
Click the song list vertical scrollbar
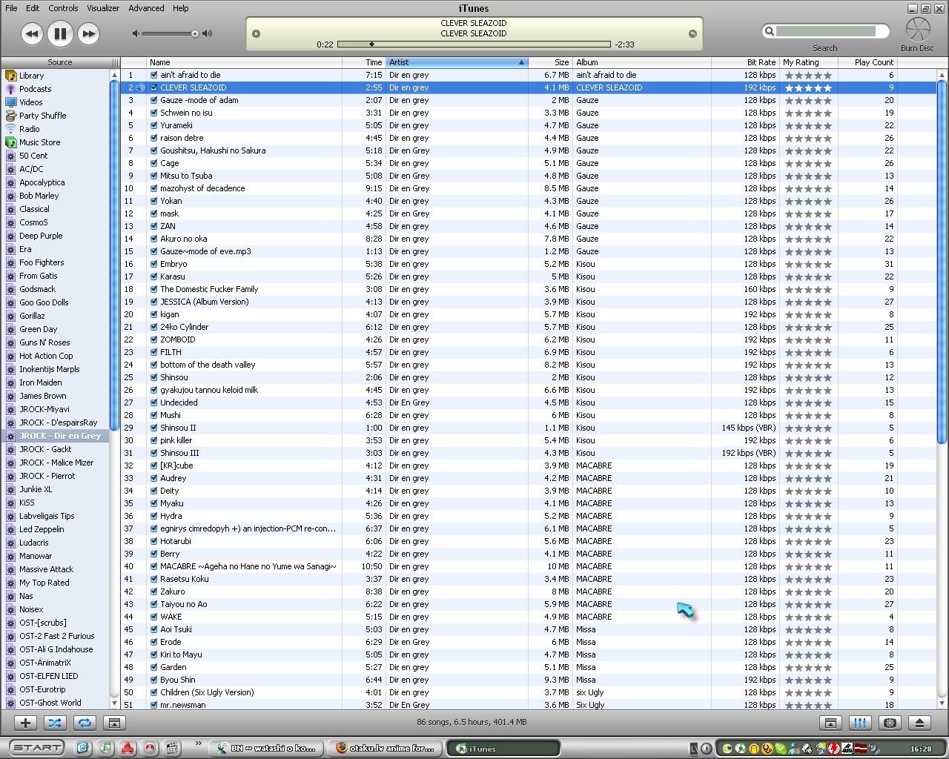(x=942, y=263)
